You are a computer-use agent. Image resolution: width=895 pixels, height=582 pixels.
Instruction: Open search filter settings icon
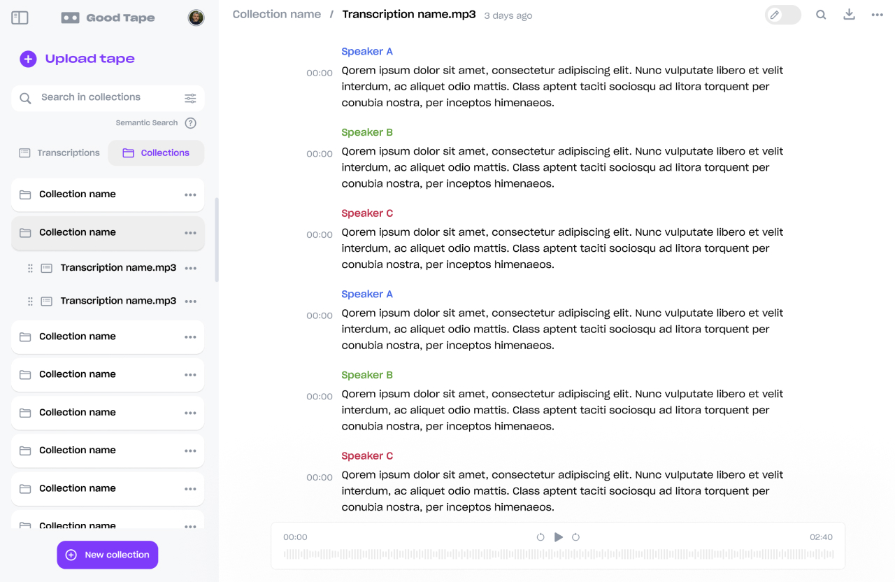point(190,98)
